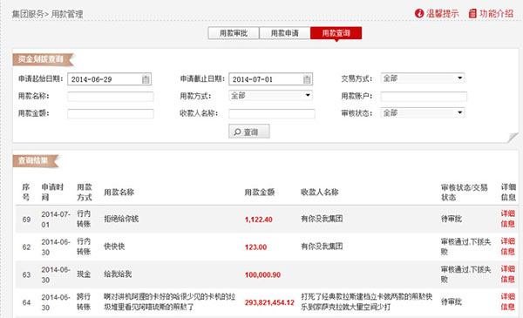The height and width of the screenshot is (318, 523).
Task: Open calendar icon for 申请起始日期
Action: click(146, 79)
